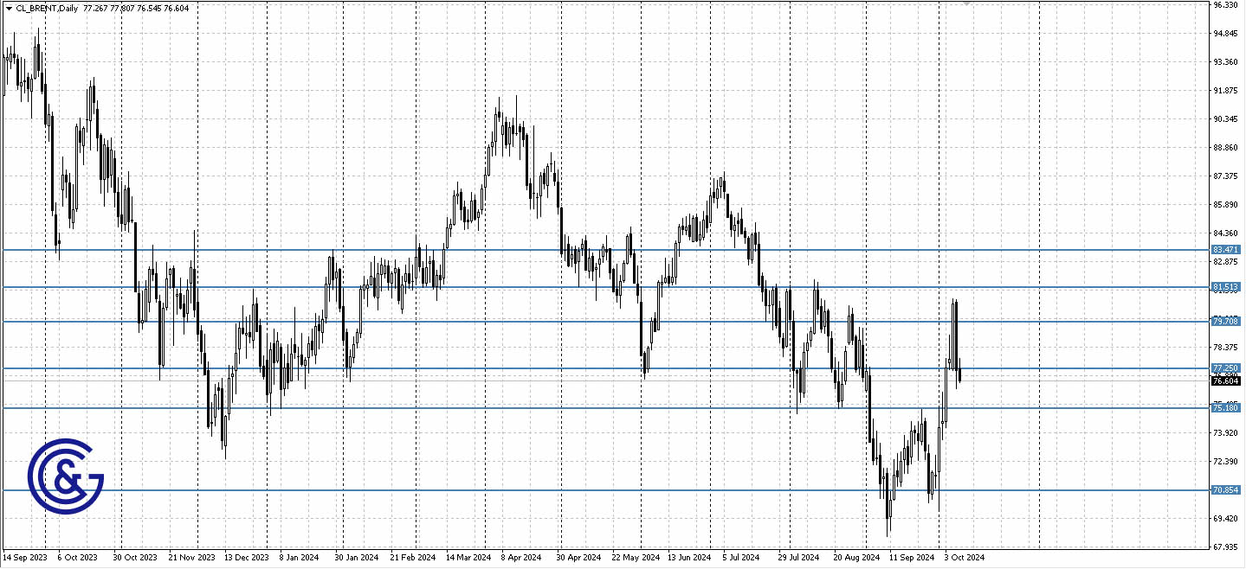
Task: Click the 14 Sep 2023 date label
Action: click(x=23, y=558)
